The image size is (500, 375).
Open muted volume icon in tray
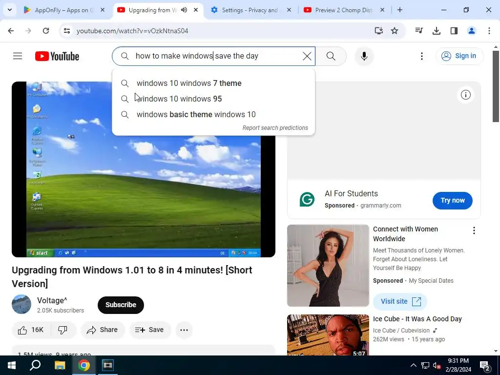tap(437, 365)
